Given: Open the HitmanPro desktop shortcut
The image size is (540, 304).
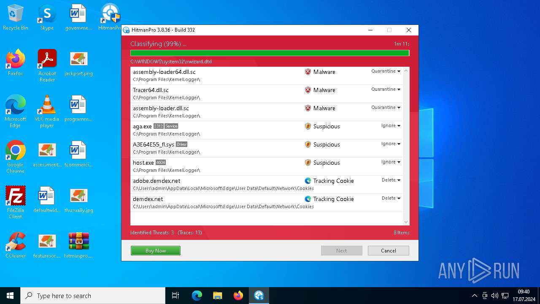Looking at the screenshot, I should (x=110, y=17).
